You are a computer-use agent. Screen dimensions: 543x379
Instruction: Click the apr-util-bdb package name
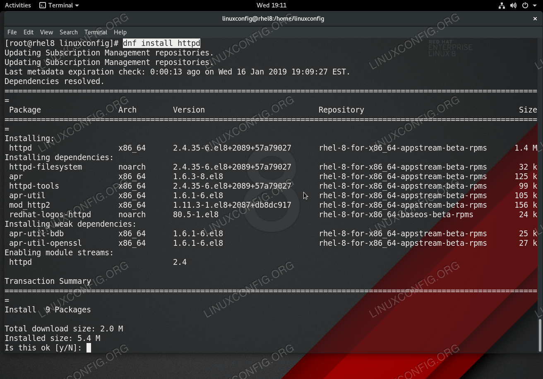click(x=36, y=234)
